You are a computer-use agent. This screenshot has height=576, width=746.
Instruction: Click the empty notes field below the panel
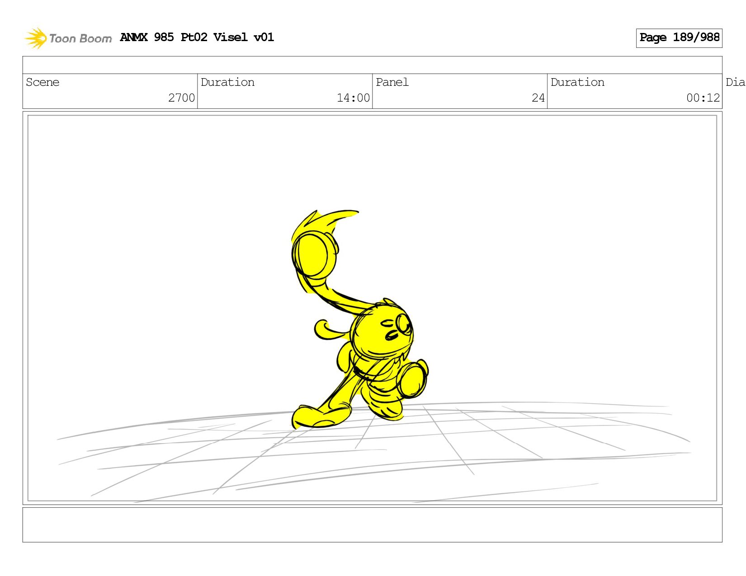pyautogui.click(x=372, y=524)
